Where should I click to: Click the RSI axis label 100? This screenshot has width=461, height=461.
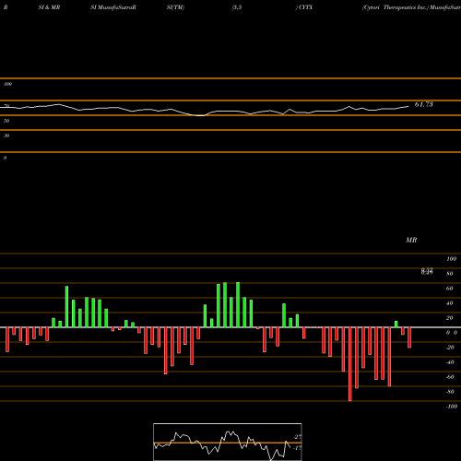[7, 84]
